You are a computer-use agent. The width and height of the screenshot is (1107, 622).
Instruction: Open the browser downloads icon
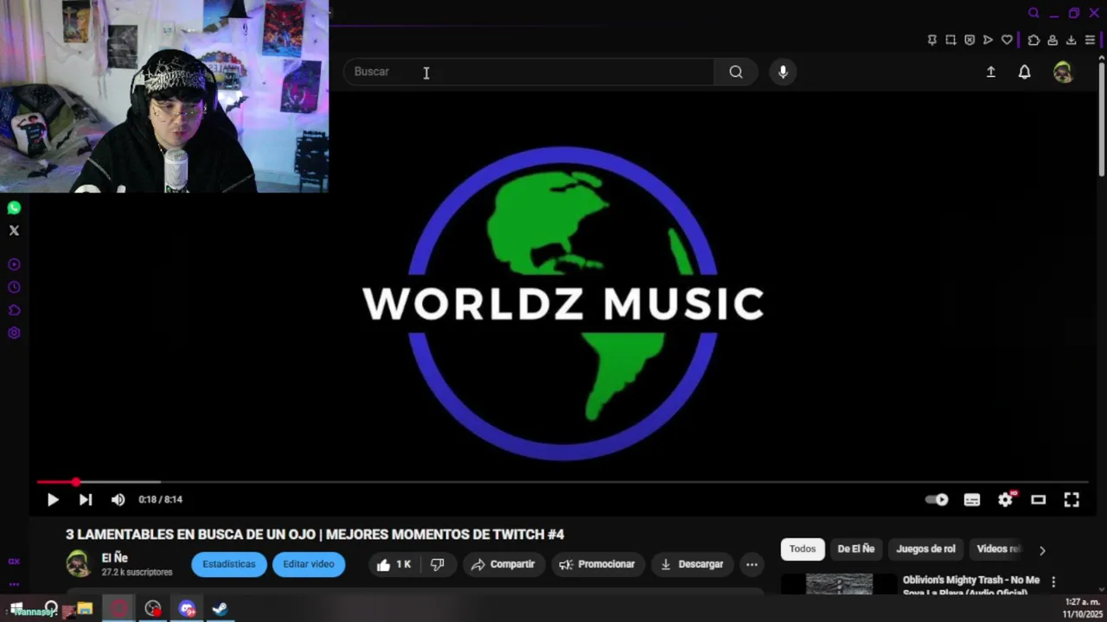click(1071, 40)
